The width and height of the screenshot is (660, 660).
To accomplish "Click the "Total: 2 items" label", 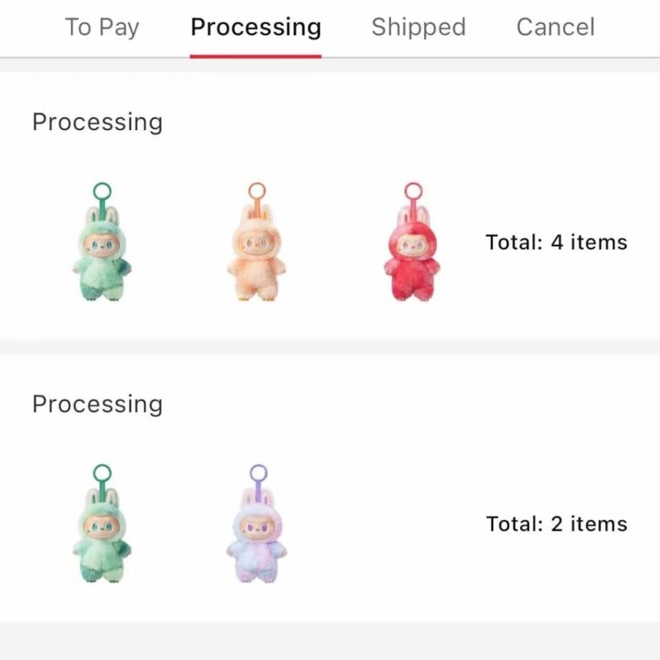I will coord(556,524).
